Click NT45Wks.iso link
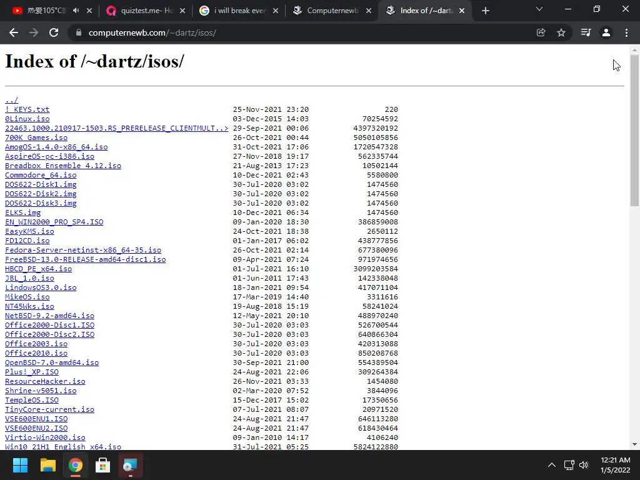 [x=29, y=306]
